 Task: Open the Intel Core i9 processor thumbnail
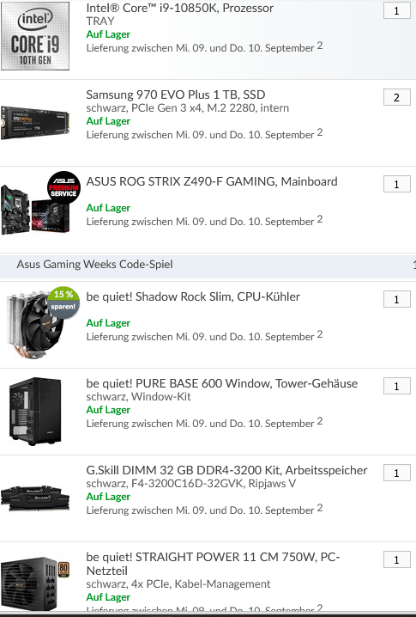click(35, 36)
